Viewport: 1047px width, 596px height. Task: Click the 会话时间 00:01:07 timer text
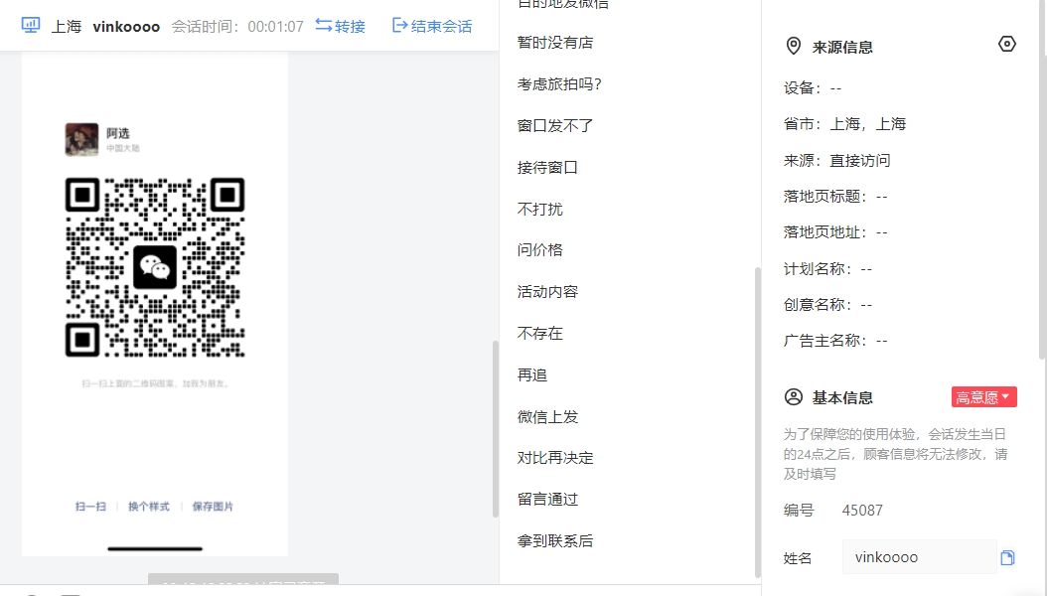pyautogui.click(x=237, y=27)
